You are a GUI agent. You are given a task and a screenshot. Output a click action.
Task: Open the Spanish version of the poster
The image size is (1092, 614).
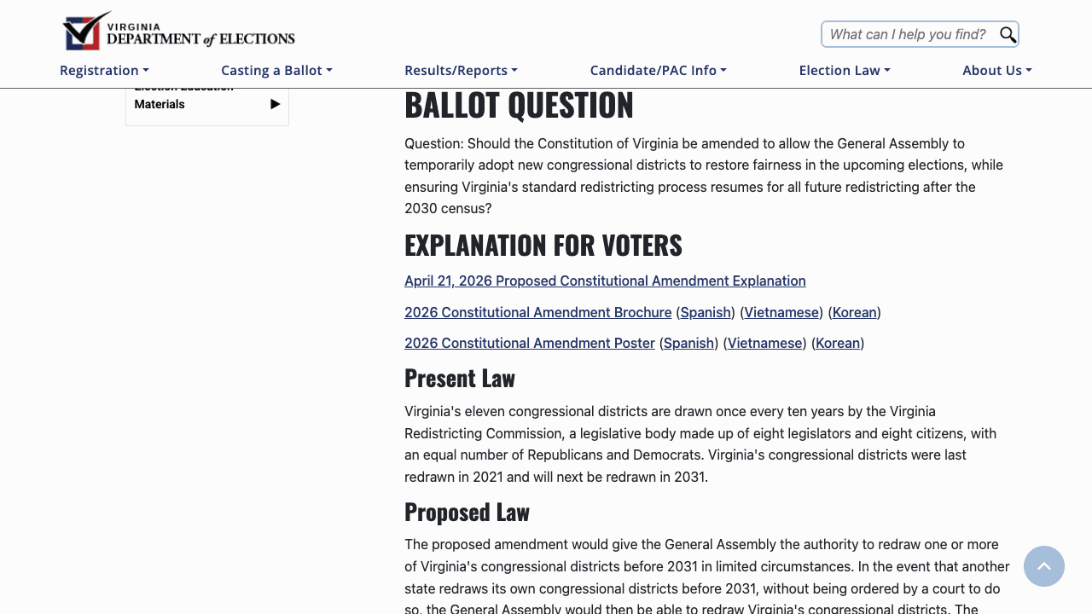click(x=688, y=343)
